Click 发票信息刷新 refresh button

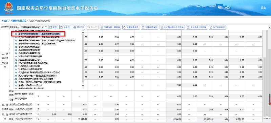pyautogui.click(x=131, y=27)
